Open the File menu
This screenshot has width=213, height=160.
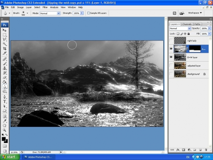click(7, 7)
